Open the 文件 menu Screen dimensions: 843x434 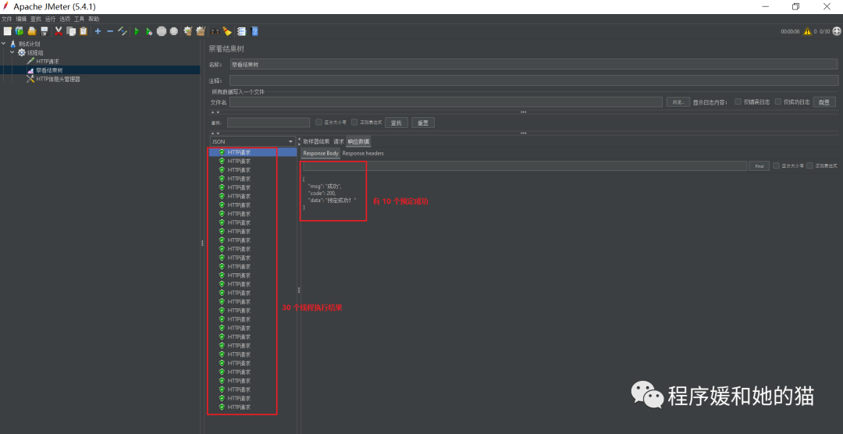[x=6, y=19]
